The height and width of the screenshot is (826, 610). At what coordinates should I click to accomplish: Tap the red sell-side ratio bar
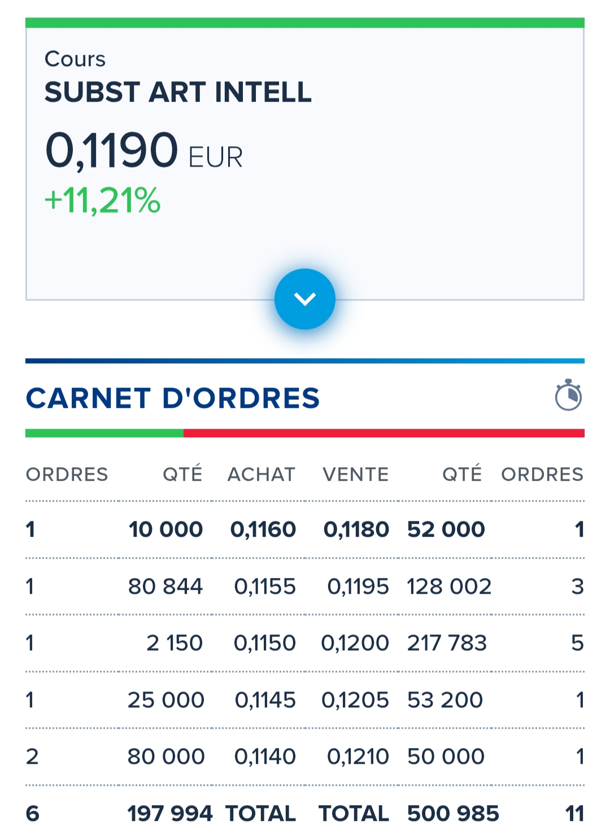pyautogui.click(x=384, y=433)
